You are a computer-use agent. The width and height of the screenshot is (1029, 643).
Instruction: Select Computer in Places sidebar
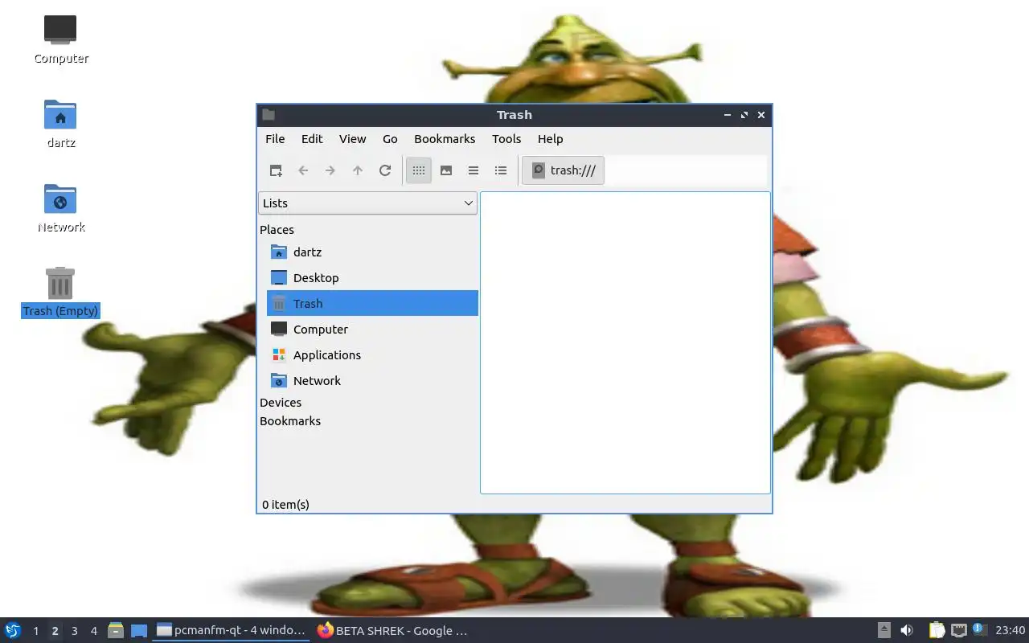[x=372, y=330]
